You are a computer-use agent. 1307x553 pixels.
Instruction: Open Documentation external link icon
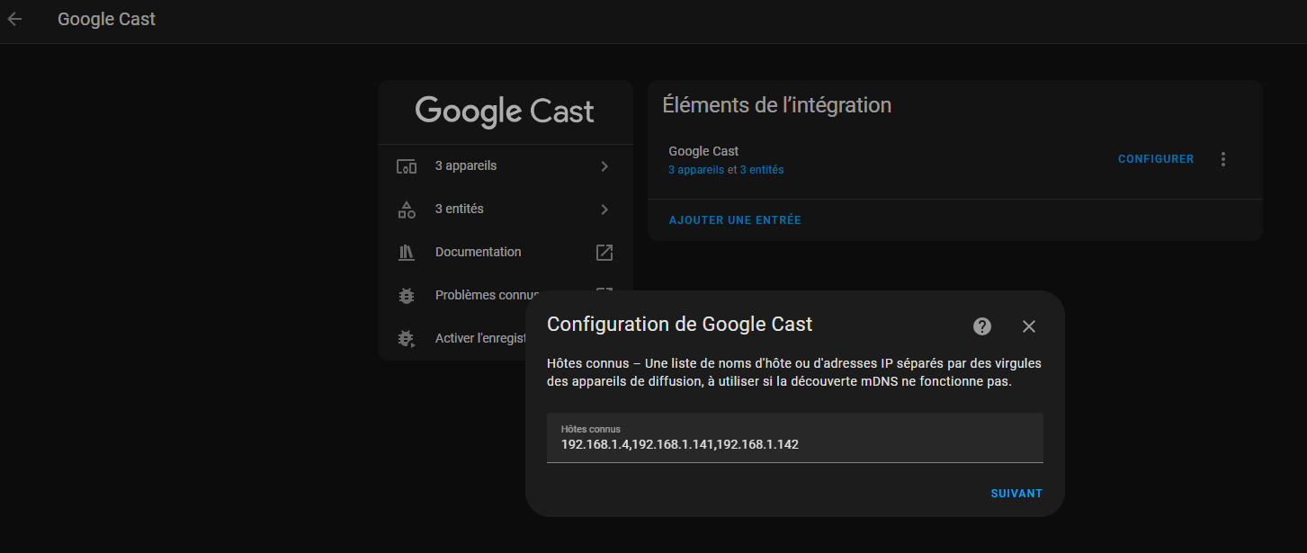(x=604, y=253)
